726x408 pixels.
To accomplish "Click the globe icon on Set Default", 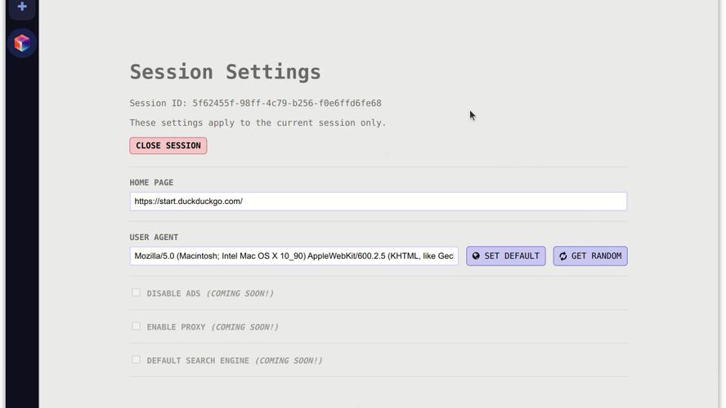I will coord(476,256).
